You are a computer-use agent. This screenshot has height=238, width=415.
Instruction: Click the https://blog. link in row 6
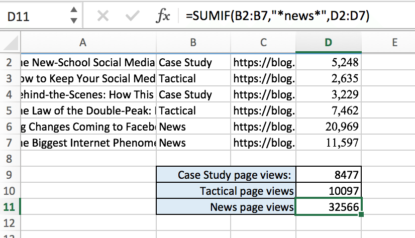(x=263, y=127)
